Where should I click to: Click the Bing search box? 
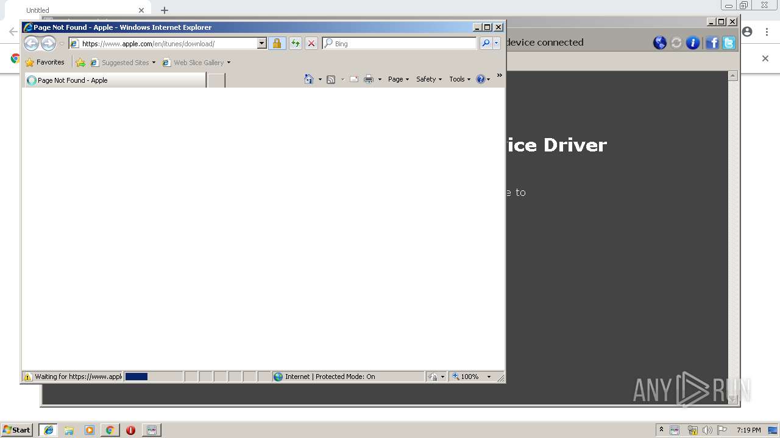pos(399,44)
